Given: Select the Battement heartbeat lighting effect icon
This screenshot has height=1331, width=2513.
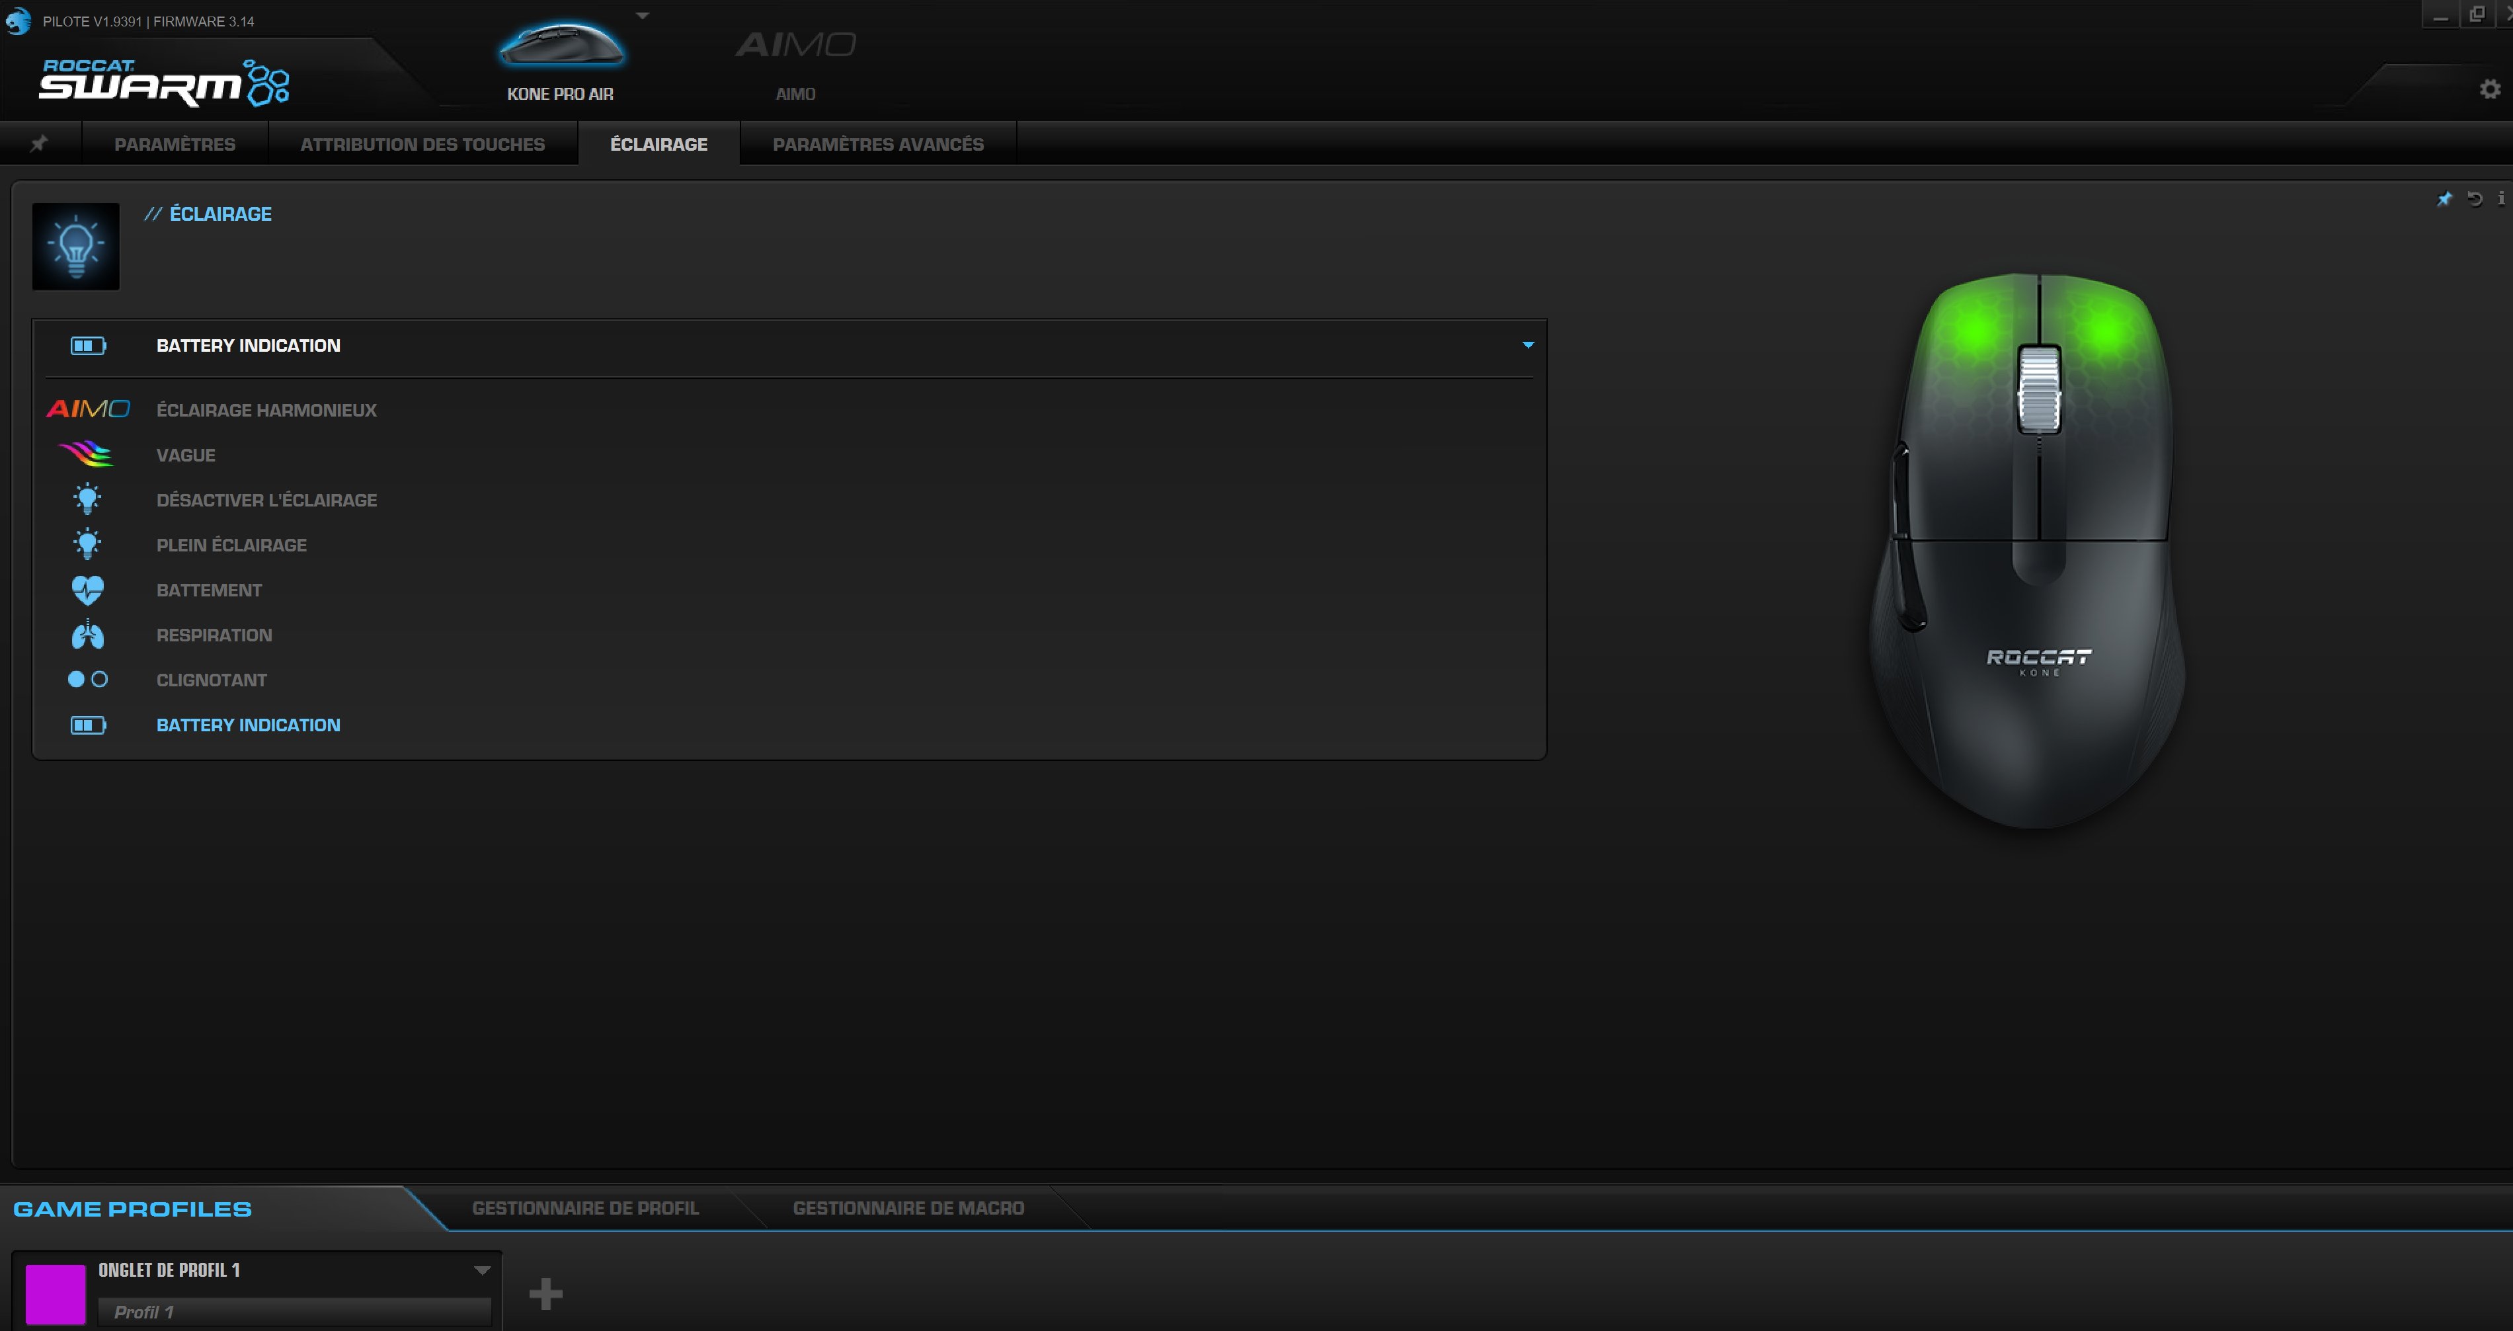Looking at the screenshot, I should pos(88,589).
